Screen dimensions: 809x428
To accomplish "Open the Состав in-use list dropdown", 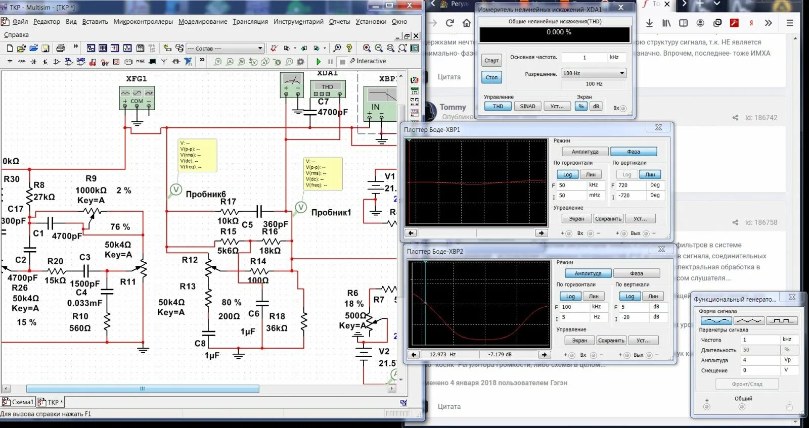I will [x=261, y=49].
